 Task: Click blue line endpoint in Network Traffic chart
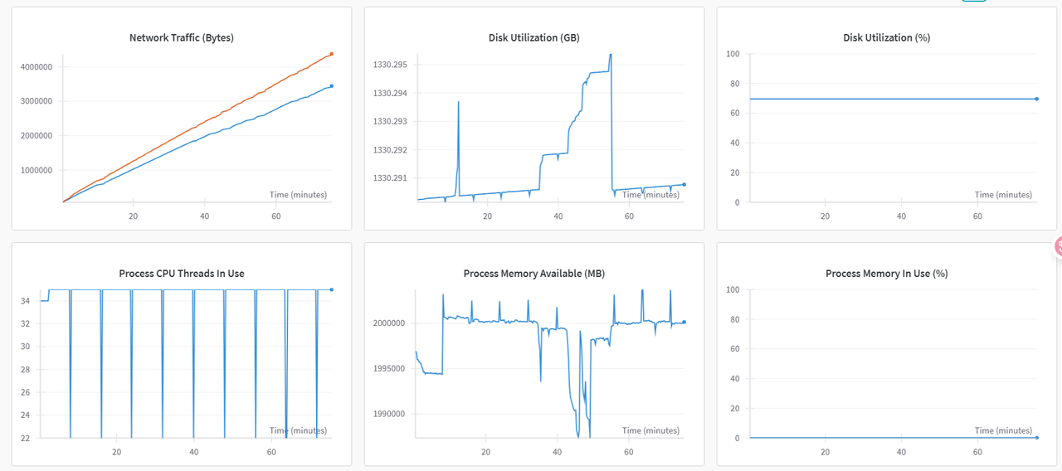(331, 86)
